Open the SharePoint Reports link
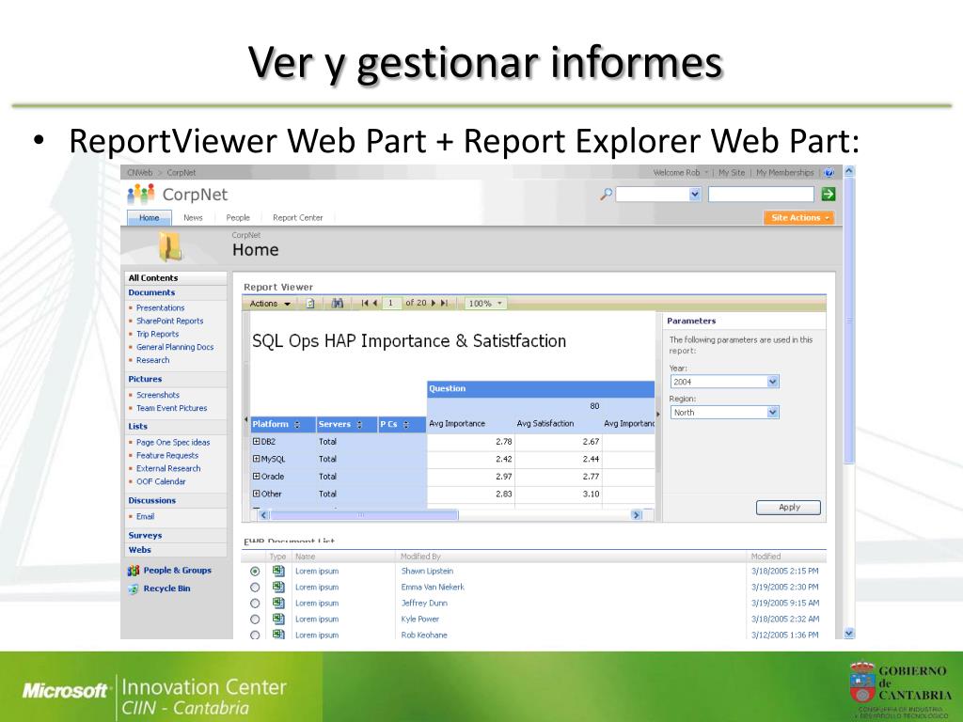The height and width of the screenshot is (722, 963). point(169,322)
